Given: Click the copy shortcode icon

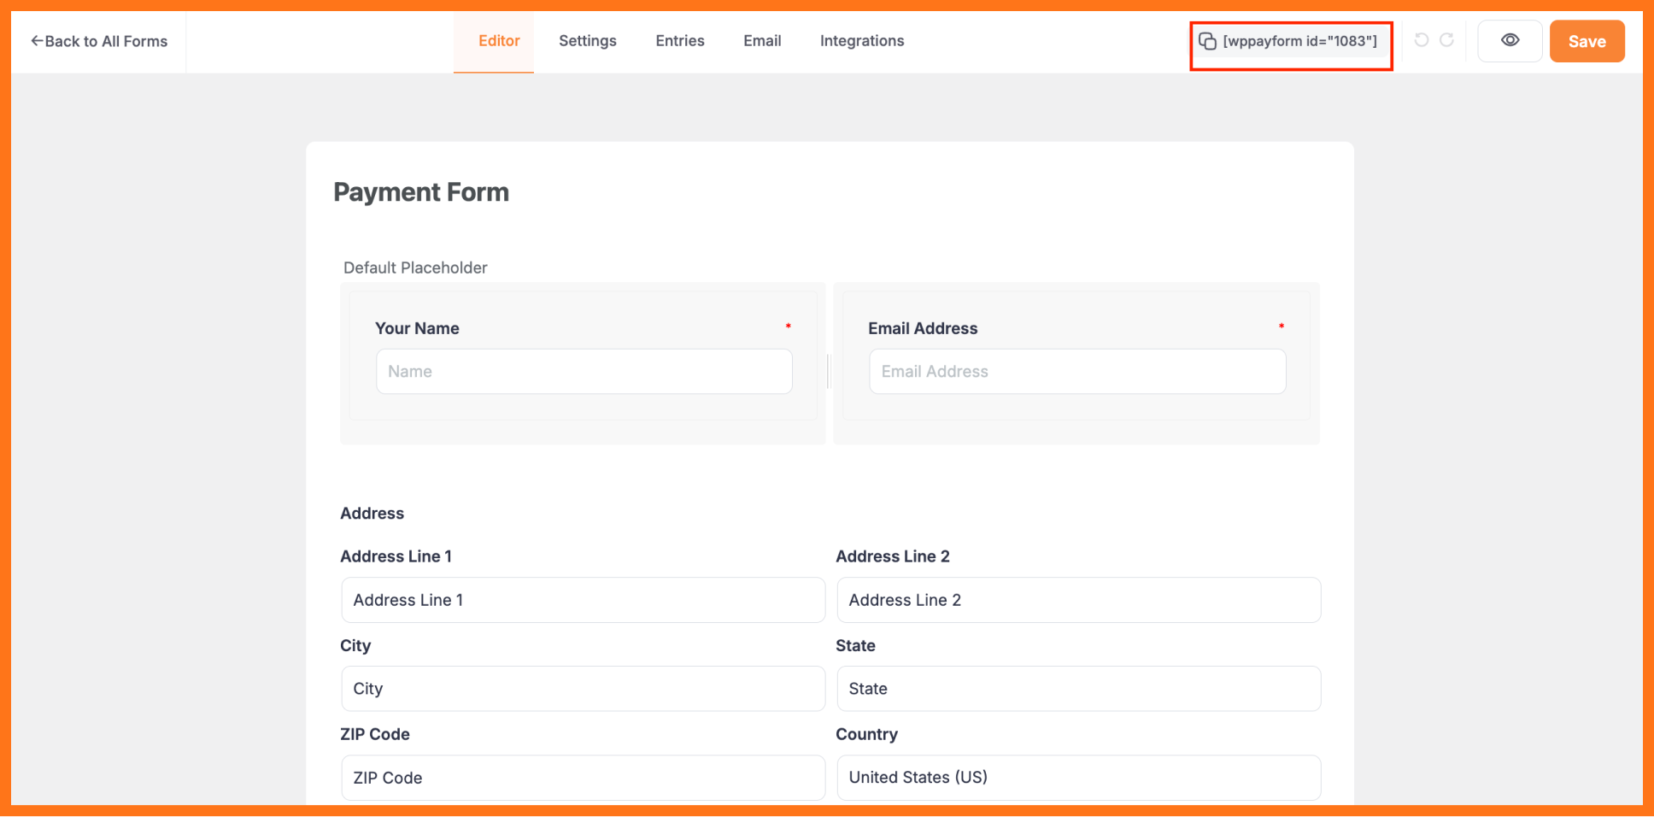Looking at the screenshot, I should click(x=1207, y=41).
